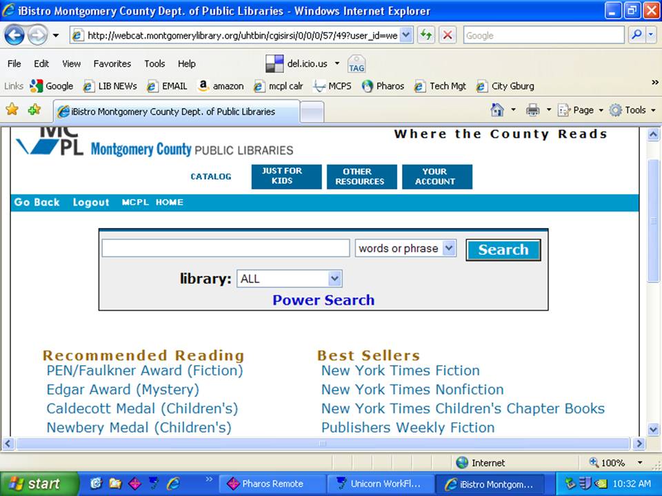This screenshot has width=662, height=496.
Task: Open the Tech Mgt favorite link
Action: point(441,86)
